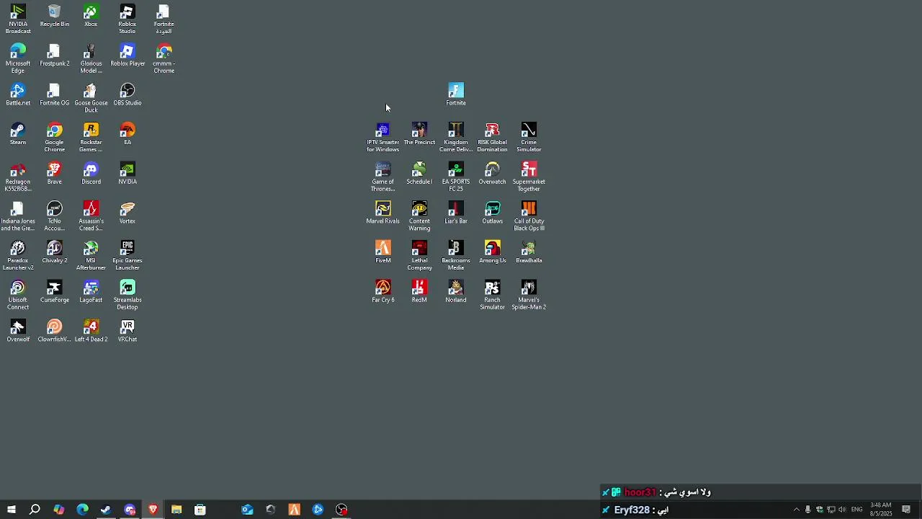Select the Ubisoft Connect desktop icon

coord(18,296)
